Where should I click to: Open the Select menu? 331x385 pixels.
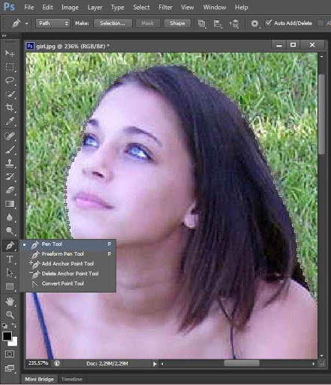point(141,8)
